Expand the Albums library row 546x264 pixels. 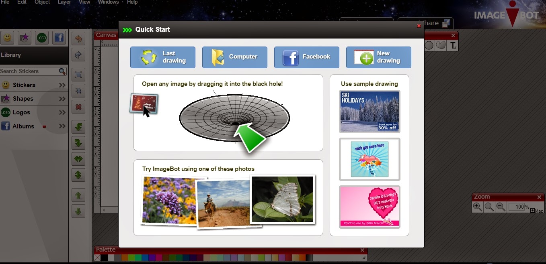click(34, 126)
